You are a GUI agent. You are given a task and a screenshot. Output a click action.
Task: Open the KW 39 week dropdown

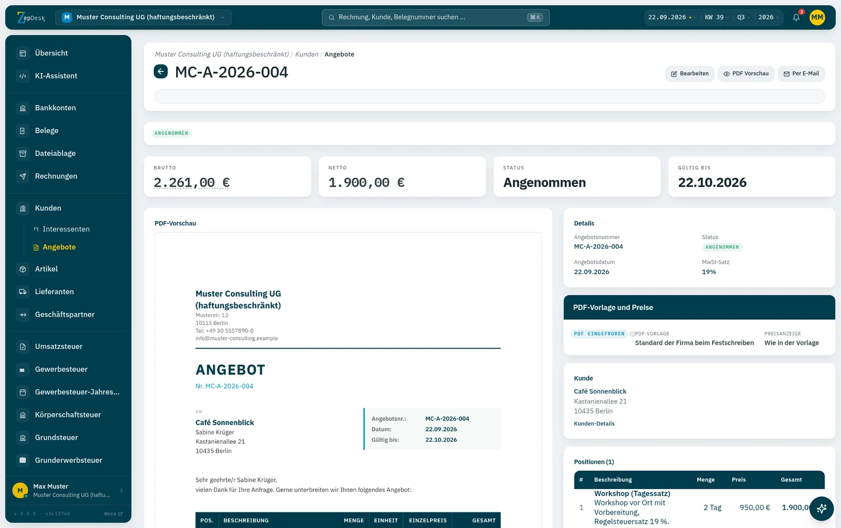pos(717,17)
